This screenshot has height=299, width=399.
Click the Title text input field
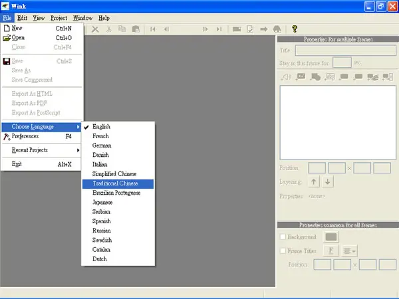346,50
